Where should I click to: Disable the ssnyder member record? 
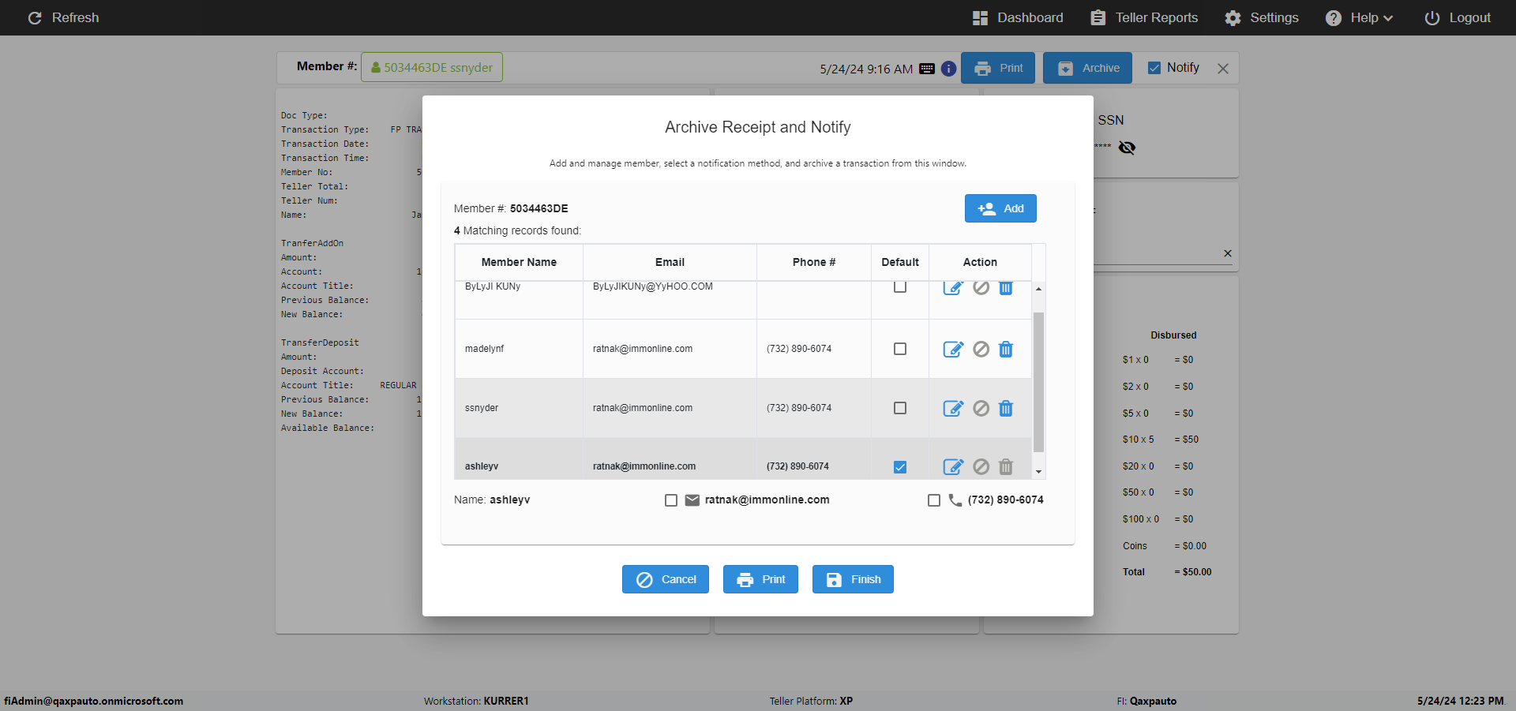(x=981, y=408)
